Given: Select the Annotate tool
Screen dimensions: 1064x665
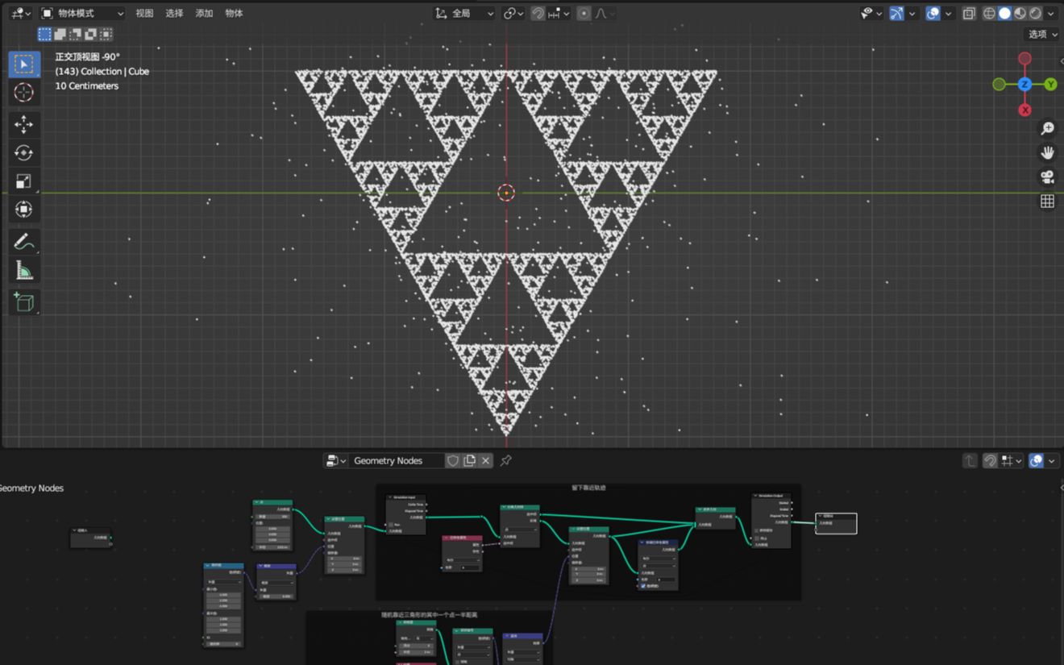Looking at the screenshot, I should (x=24, y=240).
